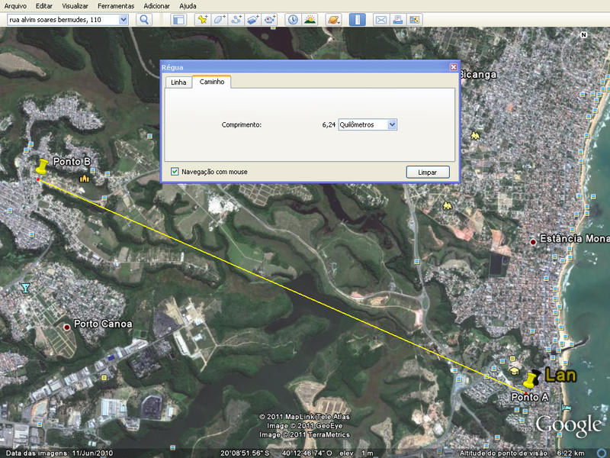The image size is (610, 458).
Task: Close the Régua dialog
Action: click(x=453, y=67)
